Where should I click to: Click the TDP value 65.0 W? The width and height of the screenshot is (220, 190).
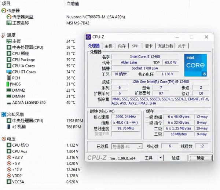click(170, 62)
